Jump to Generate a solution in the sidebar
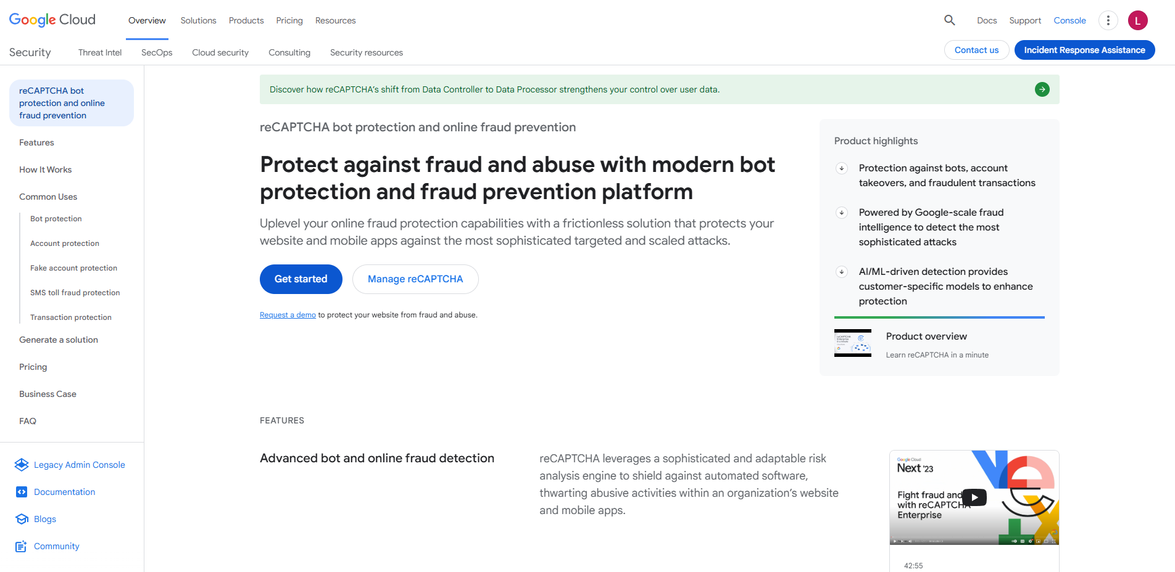The image size is (1175, 572). click(x=59, y=340)
